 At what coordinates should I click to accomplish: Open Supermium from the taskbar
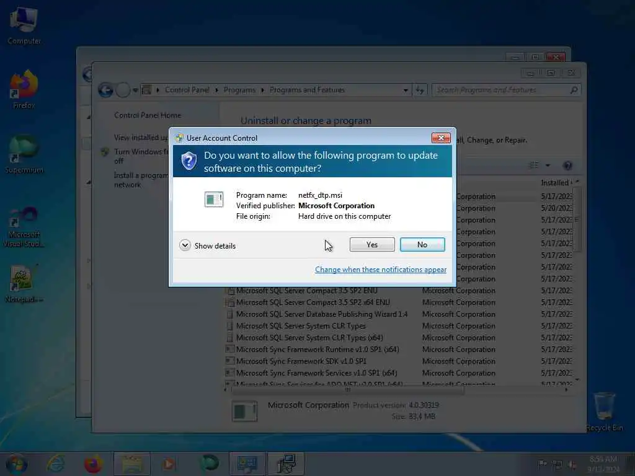[x=210, y=464]
